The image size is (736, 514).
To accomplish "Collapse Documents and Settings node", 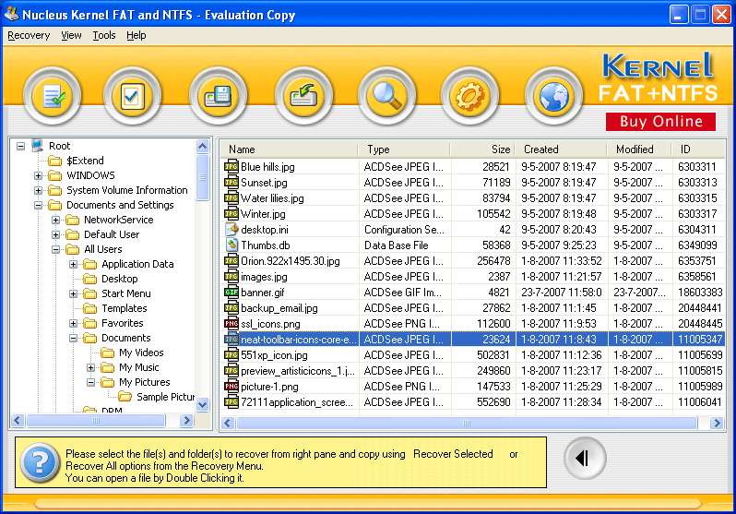I will click(38, 205).
